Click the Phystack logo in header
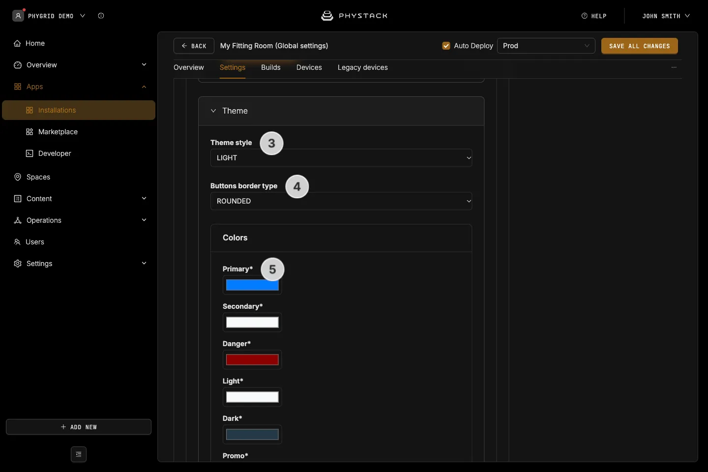The image size is (708, 472). click(354, 16)
